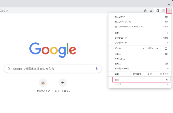Viewport: 173px width, 113px height.
Task: Expand the ブックマーク submenu
Action: click(140, 43)
